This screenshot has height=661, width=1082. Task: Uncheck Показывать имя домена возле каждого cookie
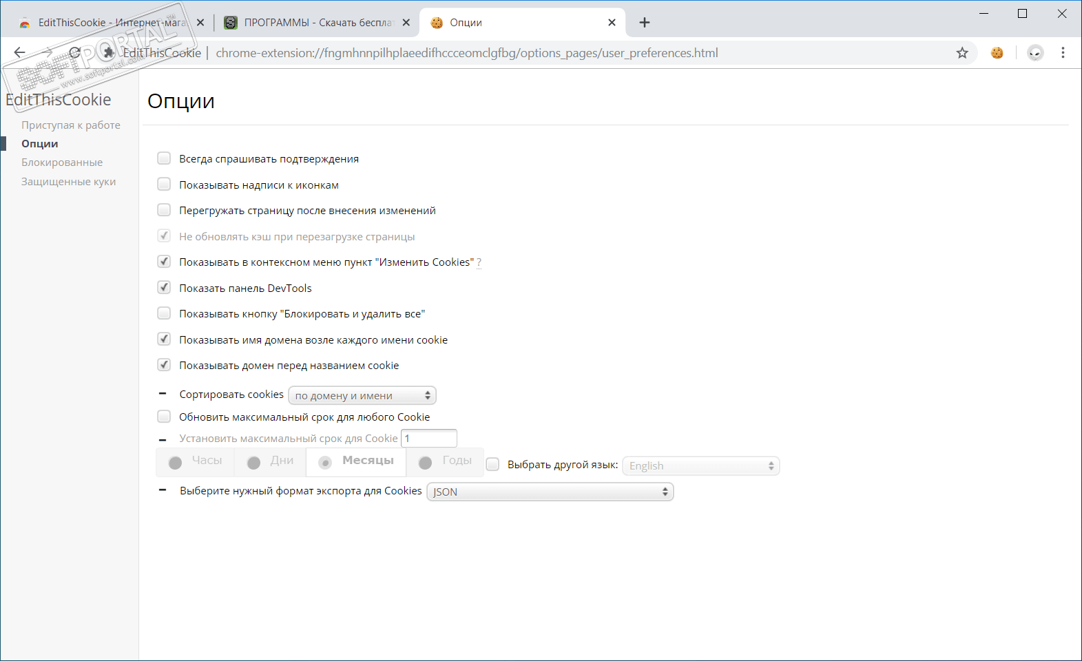(x=164, y=339)
